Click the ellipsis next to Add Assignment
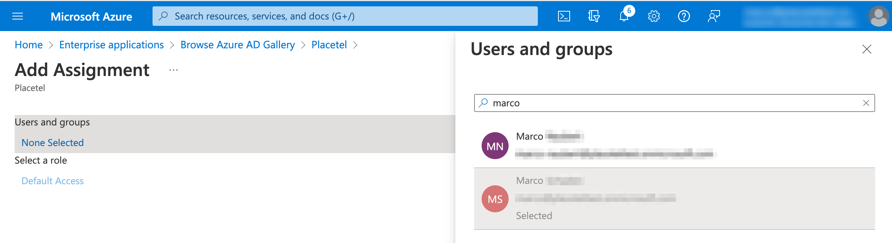 point(173,70)
